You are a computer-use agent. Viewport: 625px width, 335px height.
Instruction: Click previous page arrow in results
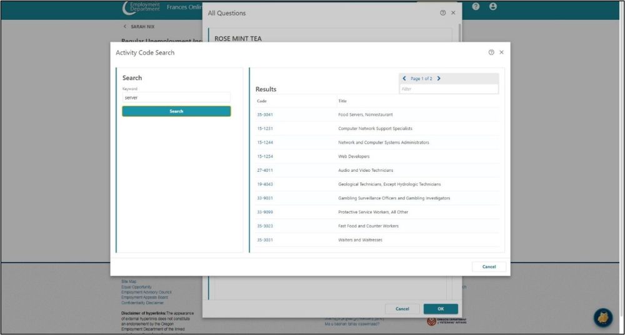(x=404, y=79)
